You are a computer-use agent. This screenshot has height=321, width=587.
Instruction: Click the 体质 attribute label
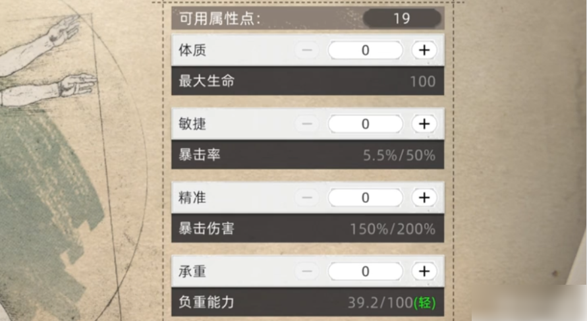coord(192,50)
